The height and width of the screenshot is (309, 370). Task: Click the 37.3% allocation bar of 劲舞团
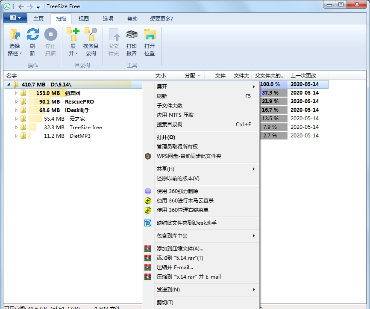pyautogui.click(x=273, y=93)
